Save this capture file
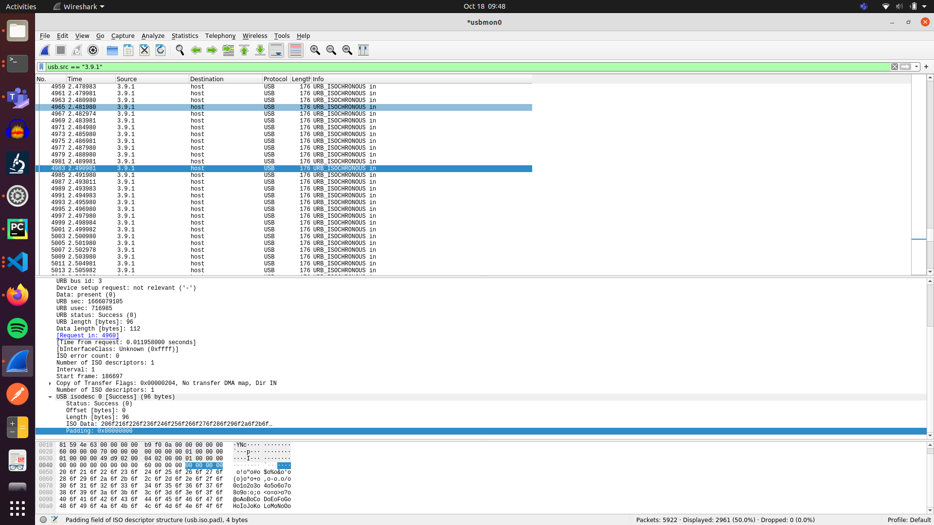 [128, 50]
